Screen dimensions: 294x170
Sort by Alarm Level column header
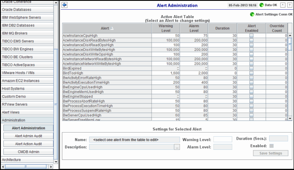(194, 28)
